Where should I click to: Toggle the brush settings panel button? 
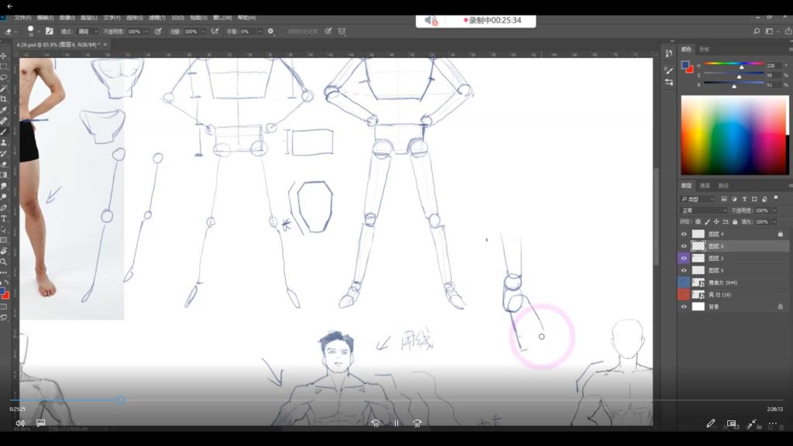[x=49, y=31]
